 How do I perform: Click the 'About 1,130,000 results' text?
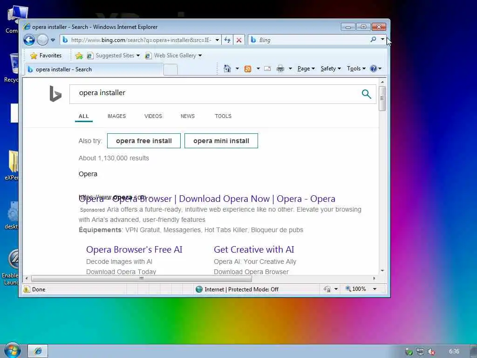[x=114, y=158]
